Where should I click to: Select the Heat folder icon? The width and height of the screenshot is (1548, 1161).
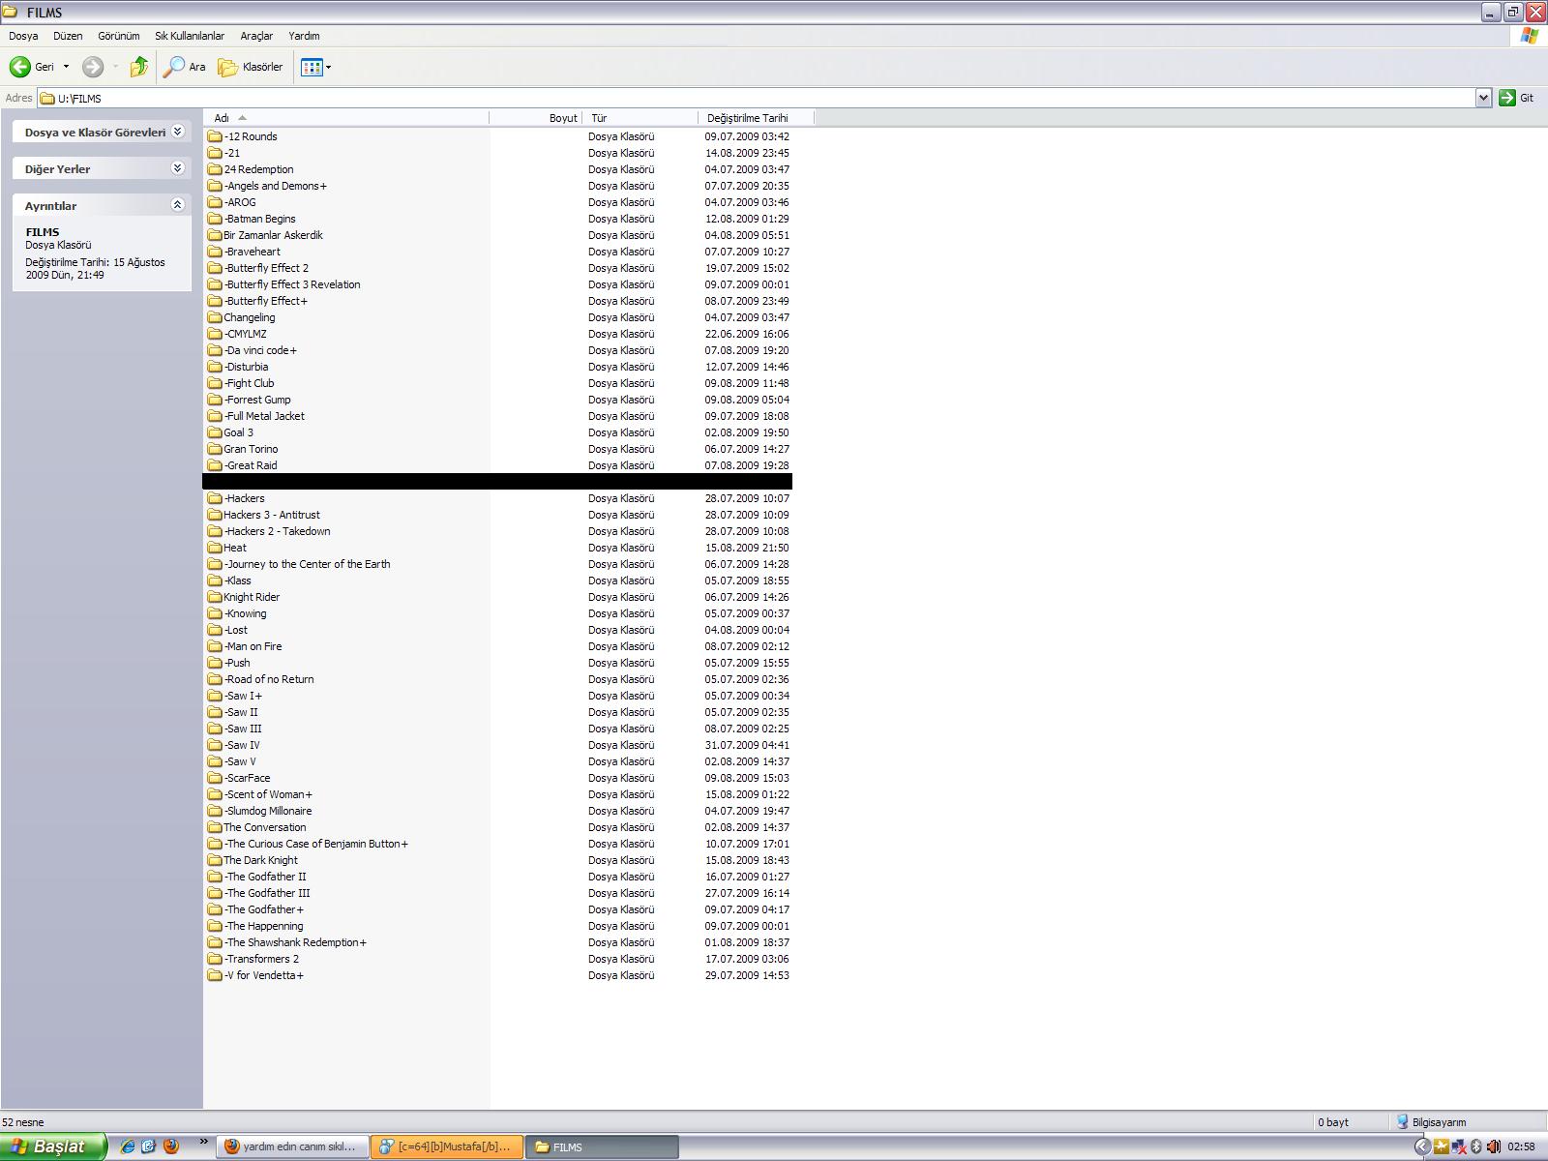pos(215,548)
